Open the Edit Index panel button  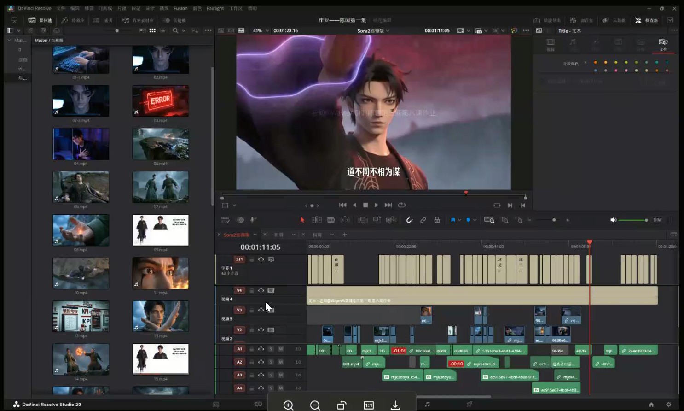(103, 20)
